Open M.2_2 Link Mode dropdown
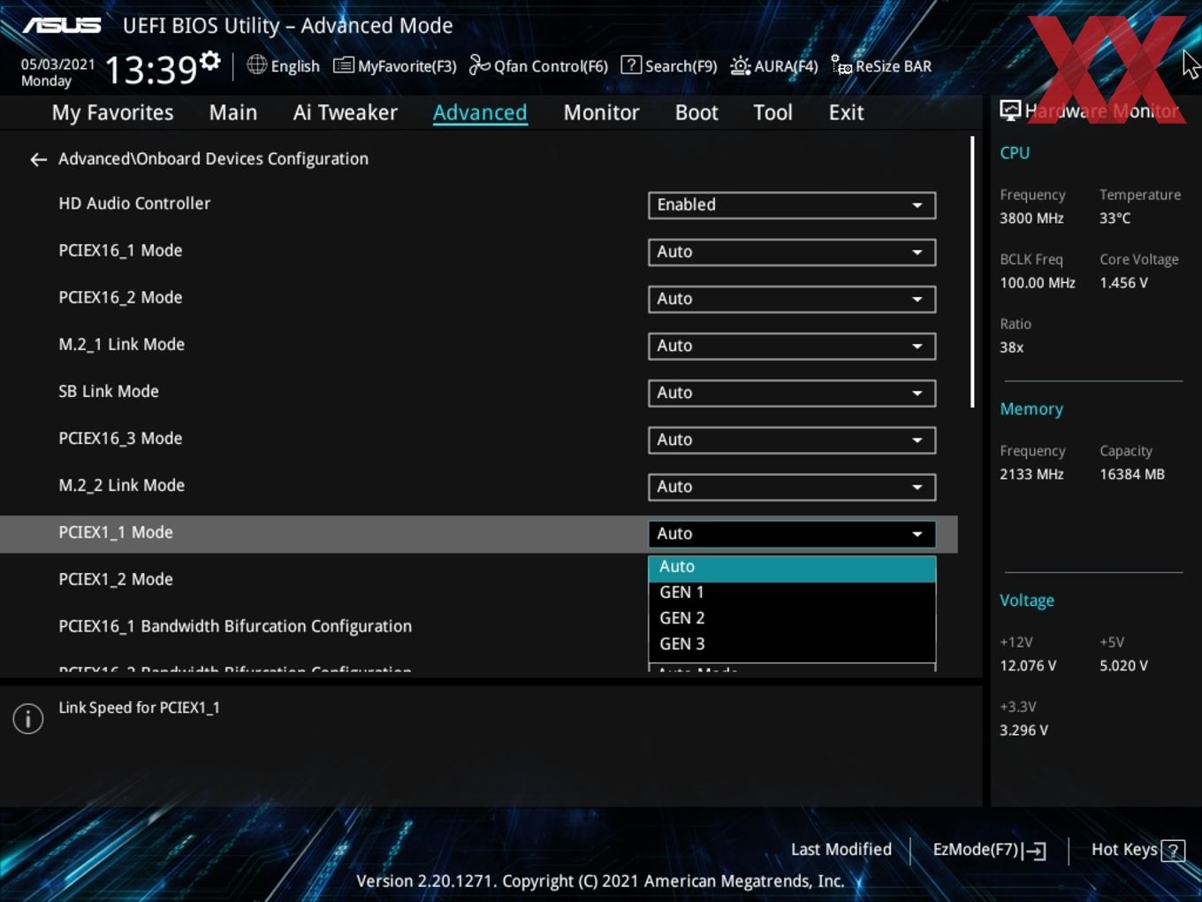The image size is (1202, 902). [x=792, y=486]
